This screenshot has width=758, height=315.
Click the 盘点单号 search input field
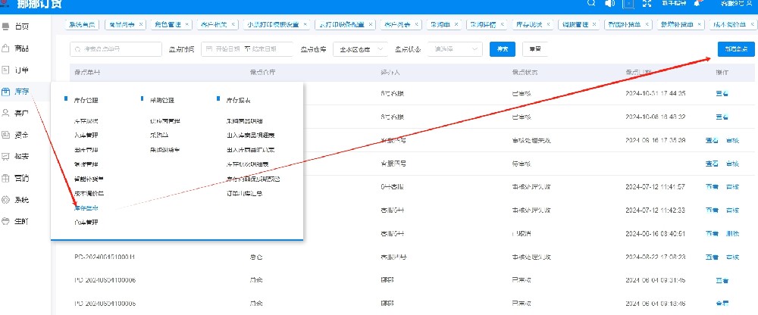(116, 49)
